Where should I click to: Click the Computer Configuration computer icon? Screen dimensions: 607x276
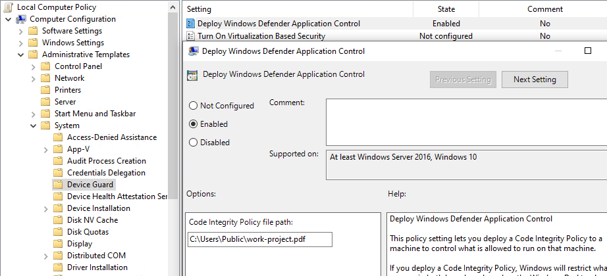coord(21,19)
